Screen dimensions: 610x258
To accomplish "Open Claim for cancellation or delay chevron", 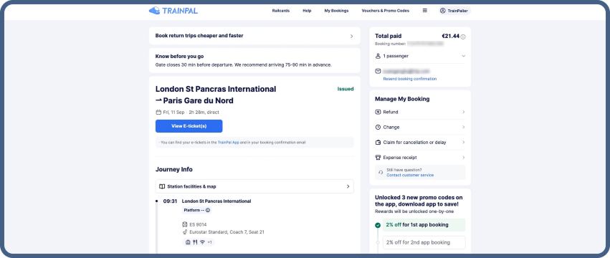I will pos(463,143).
